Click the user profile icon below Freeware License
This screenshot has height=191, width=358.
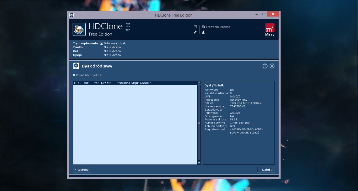click(203, 32)
